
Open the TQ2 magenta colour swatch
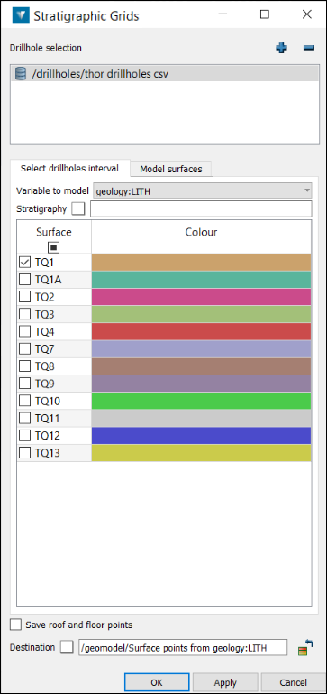click(201, 297)
